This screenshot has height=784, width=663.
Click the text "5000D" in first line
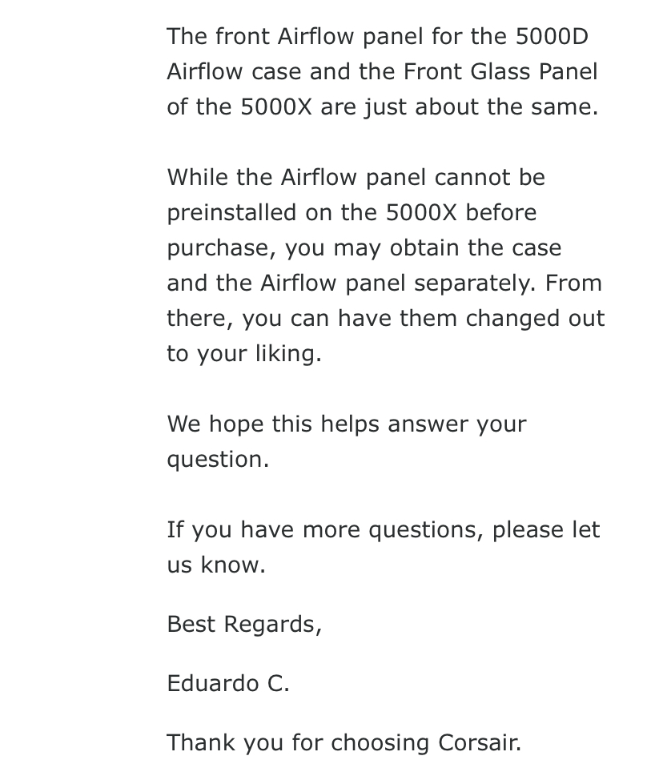pyautogui.click(x=552, y=37)
